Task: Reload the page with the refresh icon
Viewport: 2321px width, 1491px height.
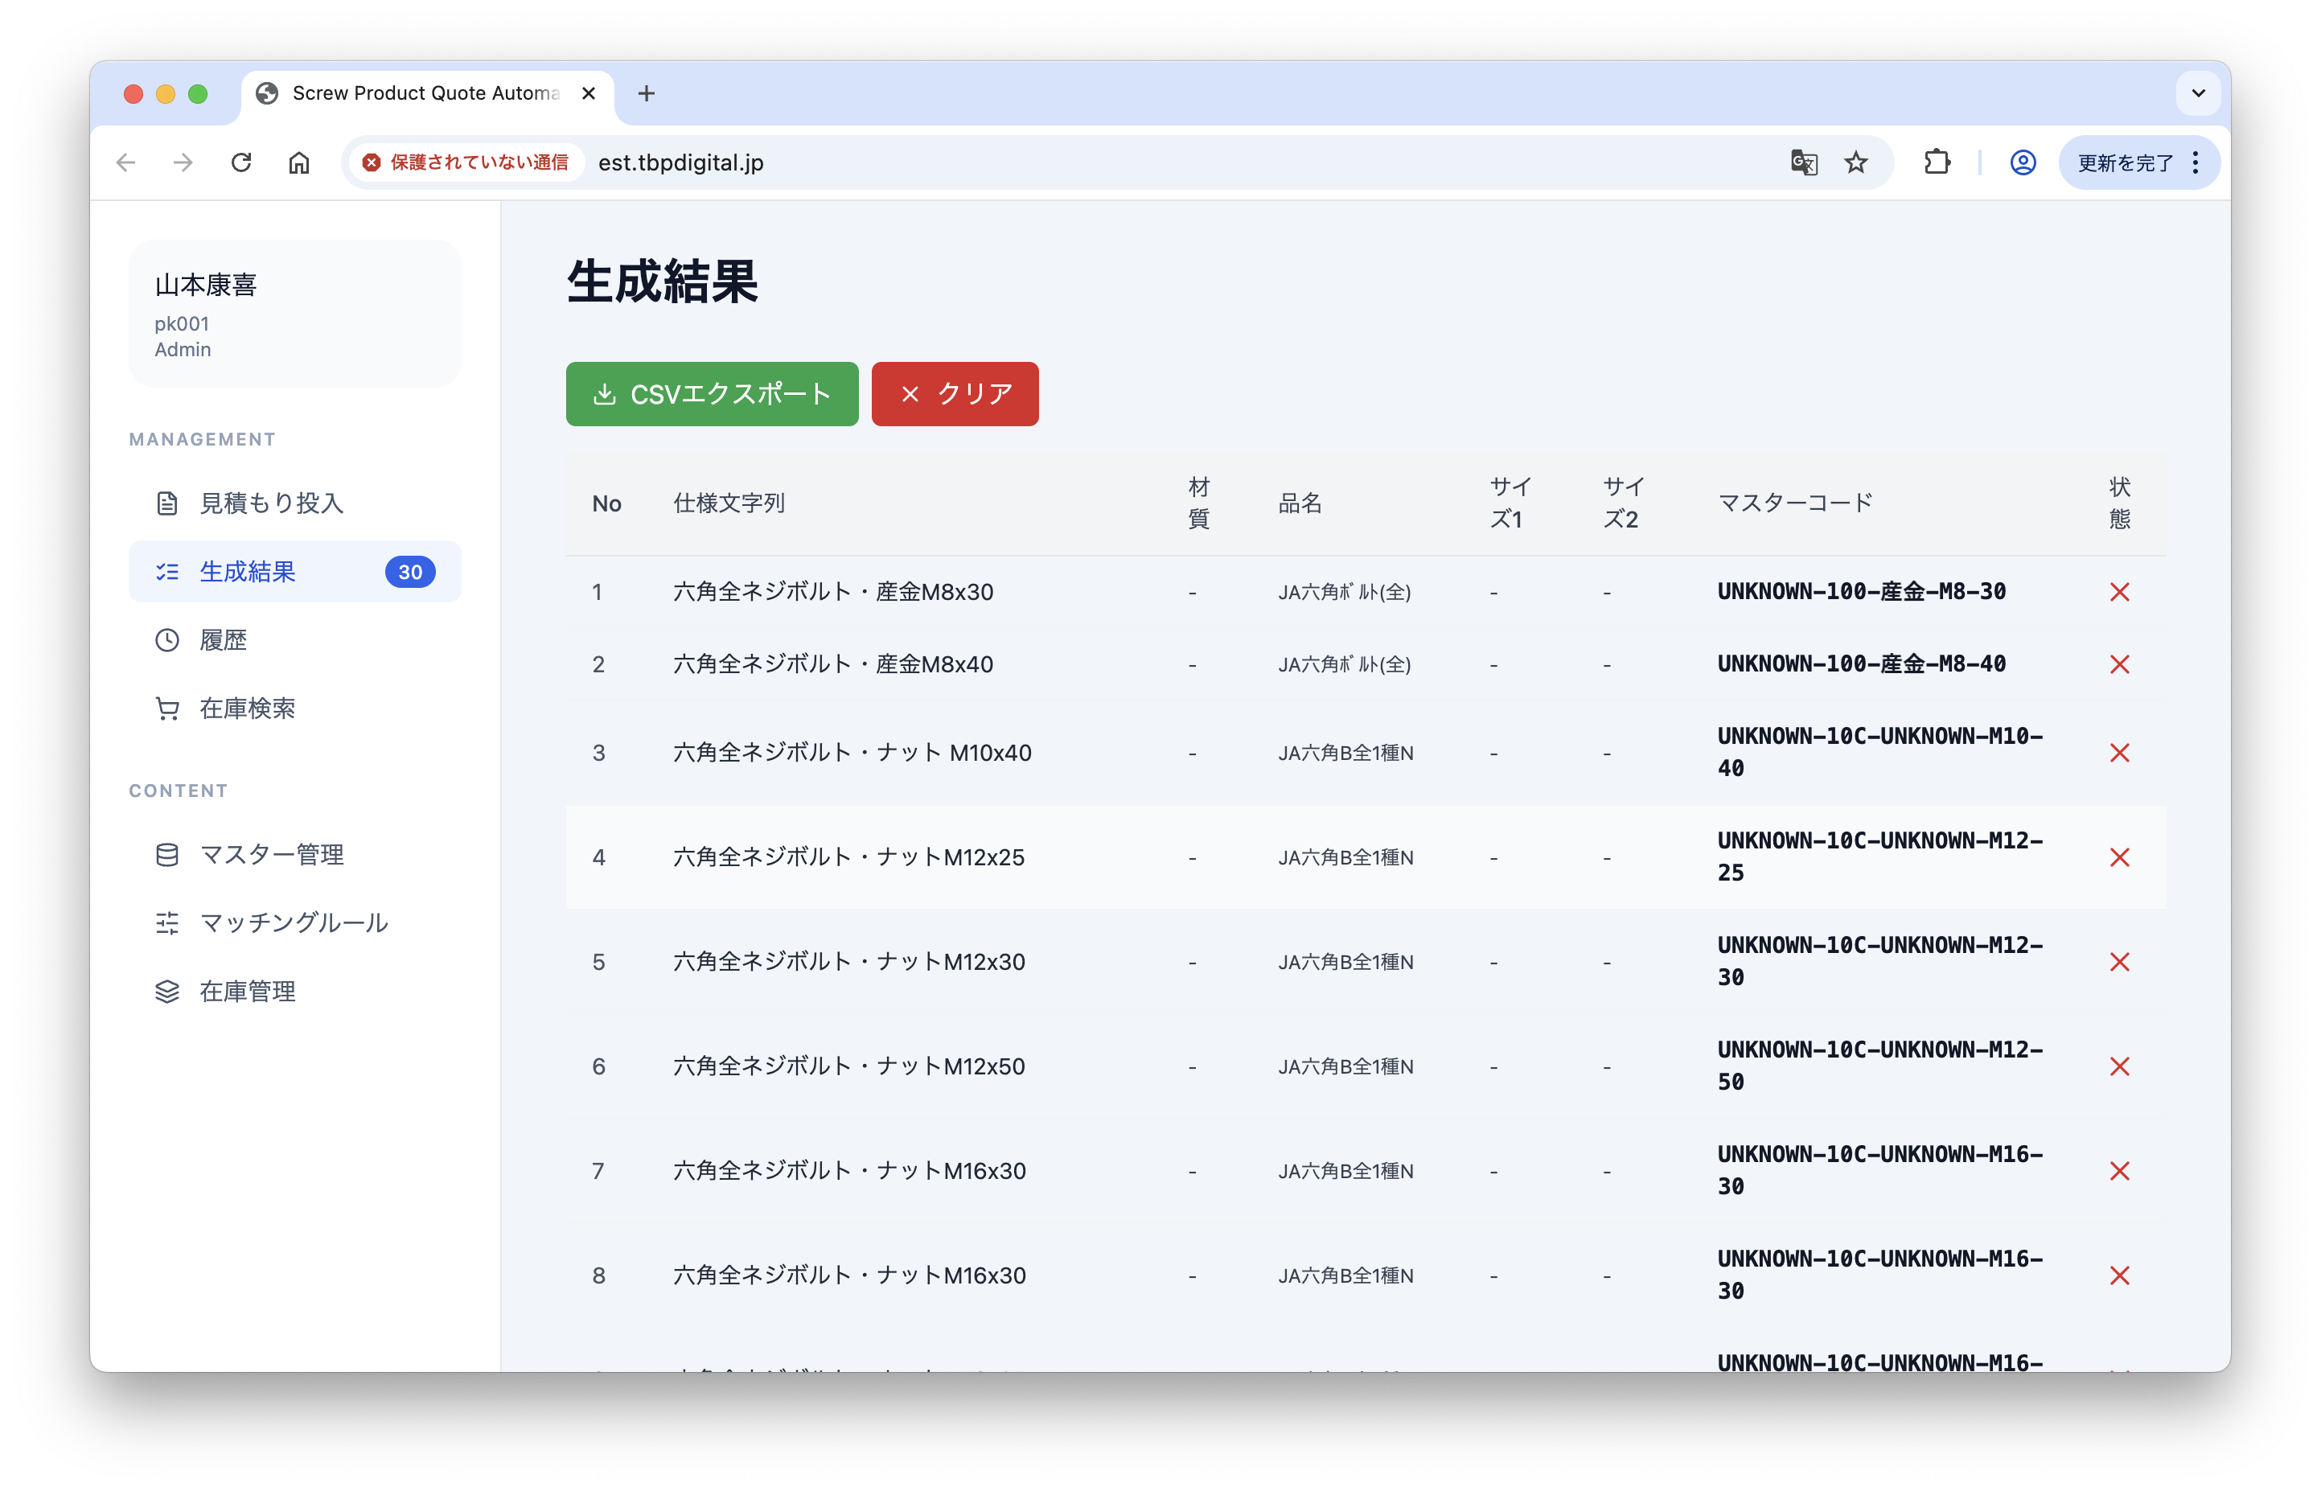Action: [241, 162]
